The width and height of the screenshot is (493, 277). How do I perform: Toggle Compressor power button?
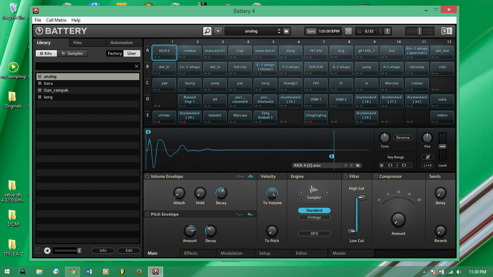pos(376,176)
